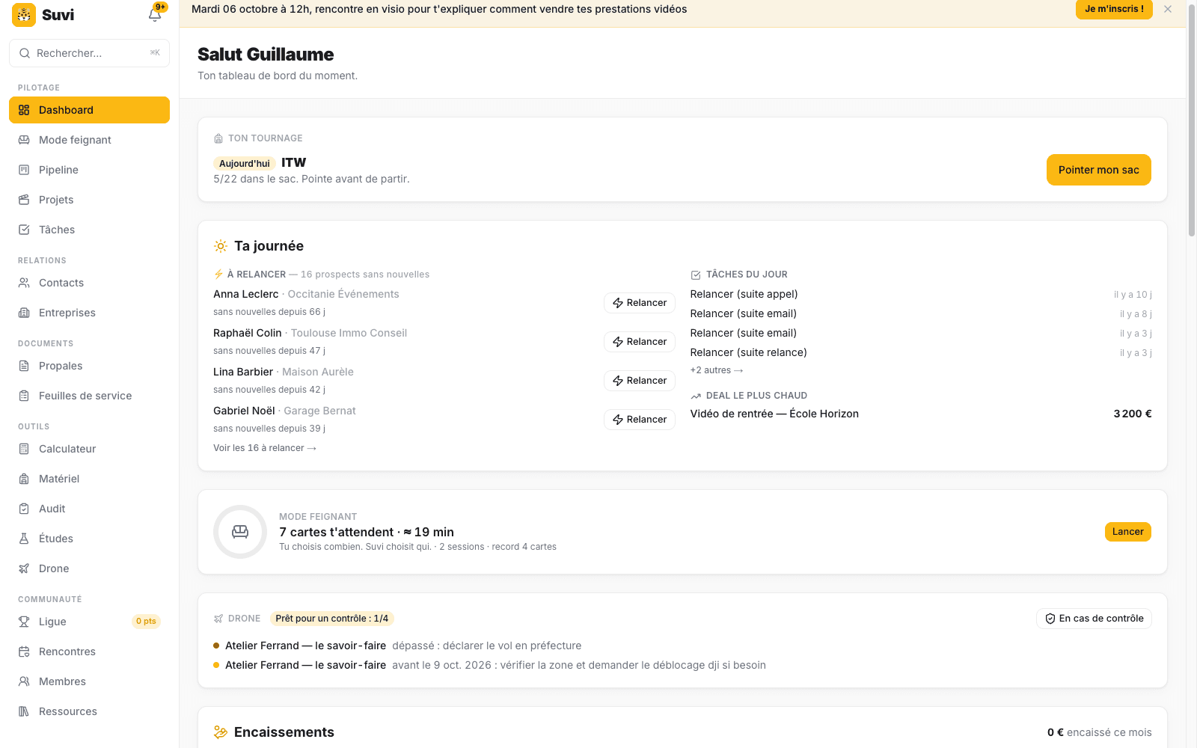Click the Contacts people icon
The width and height of the screenshot is (1197, 748).
[24, 283]
